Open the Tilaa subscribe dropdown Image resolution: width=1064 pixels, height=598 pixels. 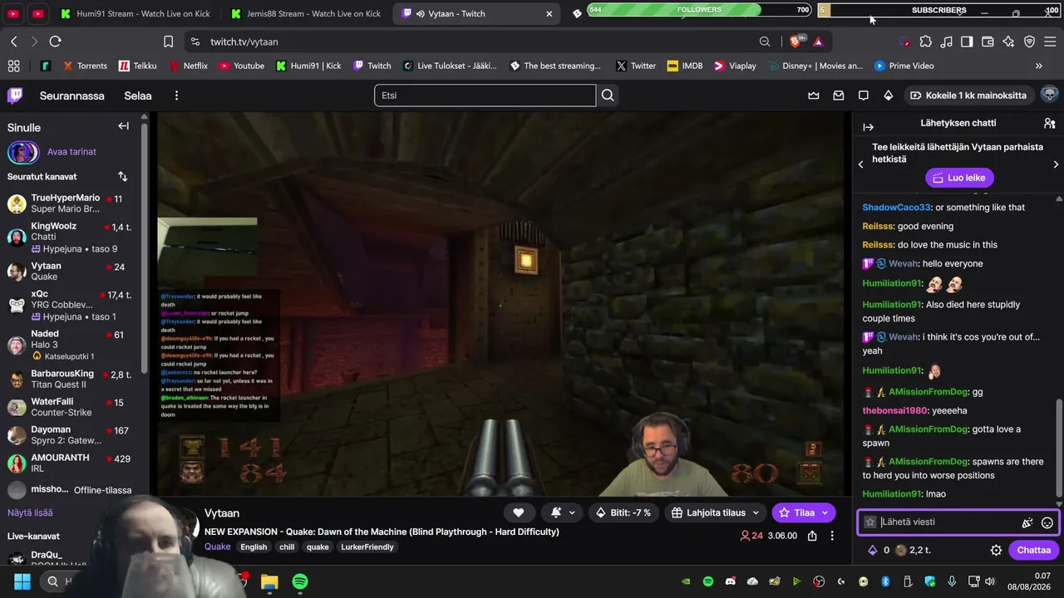click(803, 512)
